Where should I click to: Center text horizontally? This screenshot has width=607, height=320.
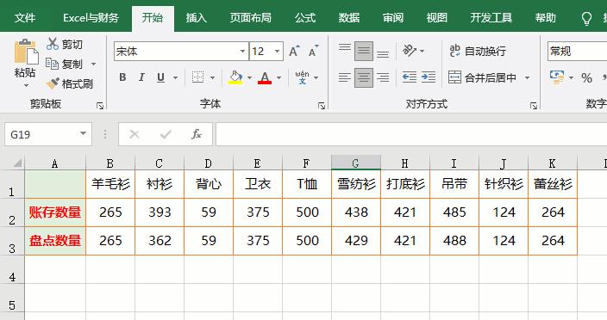pos(364,77)
